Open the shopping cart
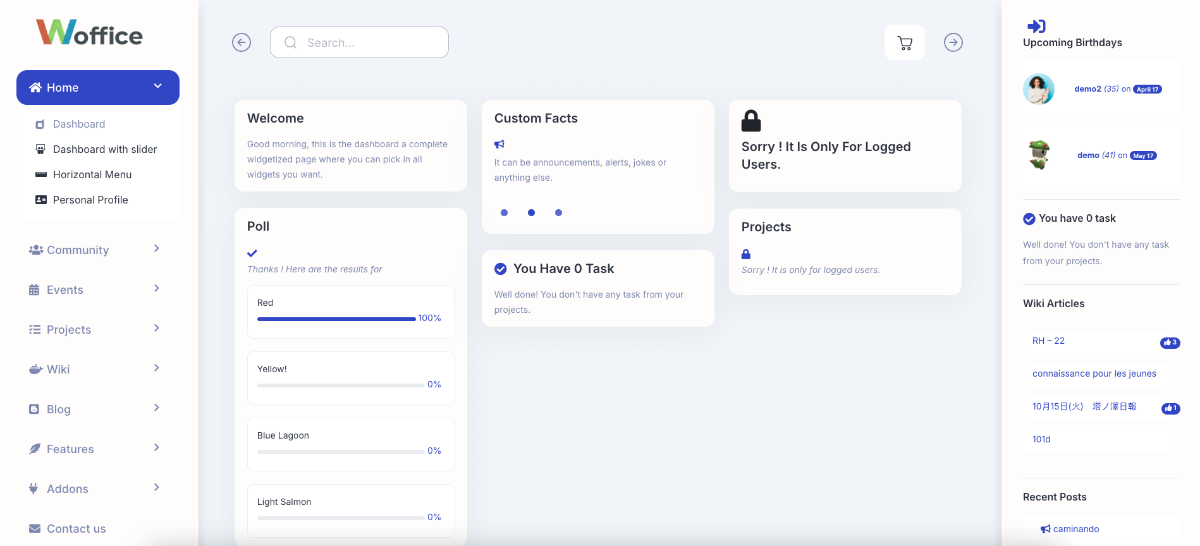This screenshot has width=1200, height=546. click(x=905, y=42)
